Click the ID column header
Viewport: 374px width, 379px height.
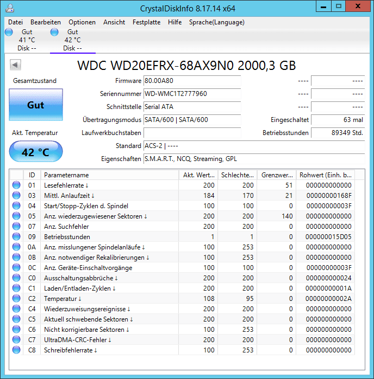coord(32,175)
